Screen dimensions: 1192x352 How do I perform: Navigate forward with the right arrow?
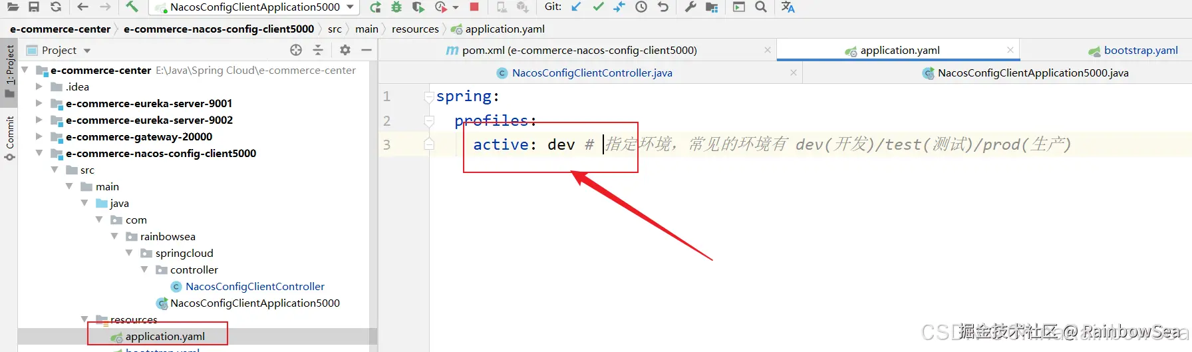point(105,7)
